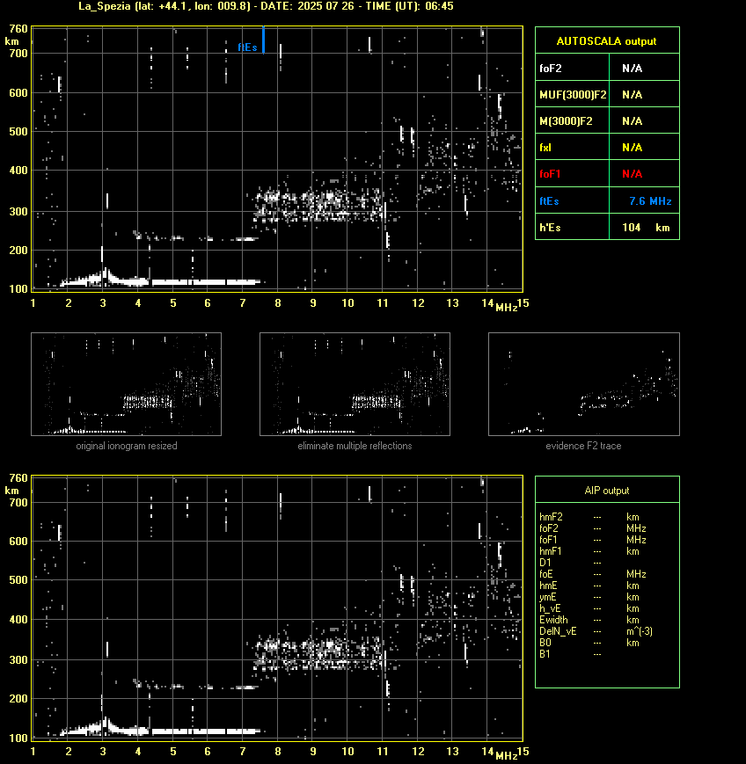Click the 15 frequency tick under bottom ionogram
The height and width of the screenshot is (764, 746).
click(523, 752)
